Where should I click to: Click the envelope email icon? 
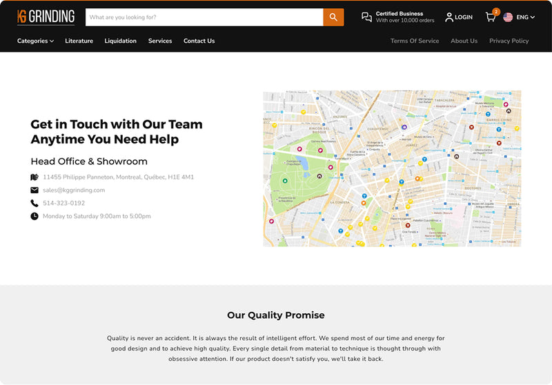point(34,190)
